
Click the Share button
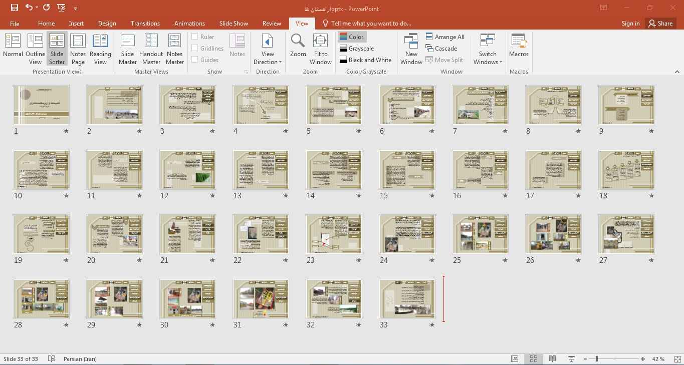point(660,24)
